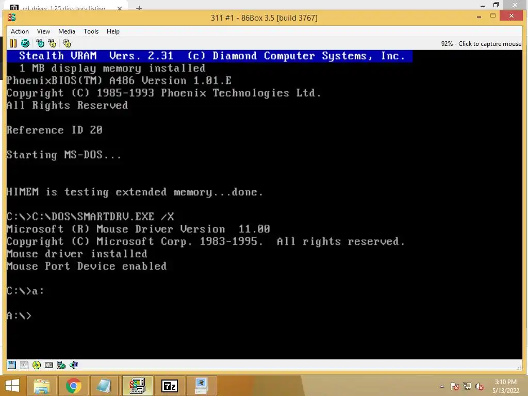This screenshot has width=528, height=396.
Task: Click the 86Box window resize grip
Action: pyautogui.click(x=519, y=367)
